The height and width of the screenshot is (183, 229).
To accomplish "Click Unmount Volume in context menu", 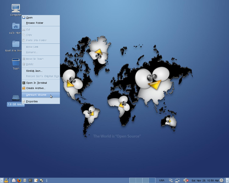I will click(41, 95).
